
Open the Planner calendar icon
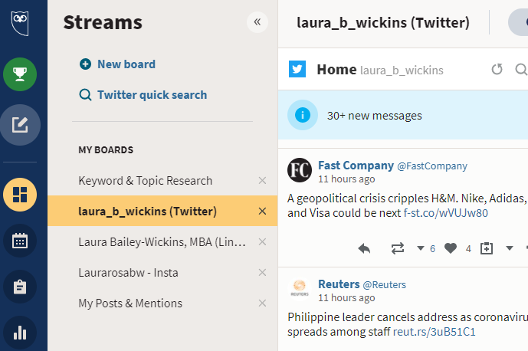point(20,241)
